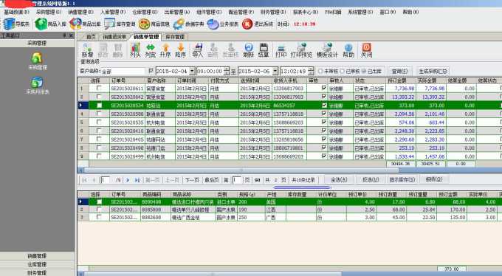502x276 pixels.
Task: Click the green 列宽 column width icon
Action: coord(150,51)
